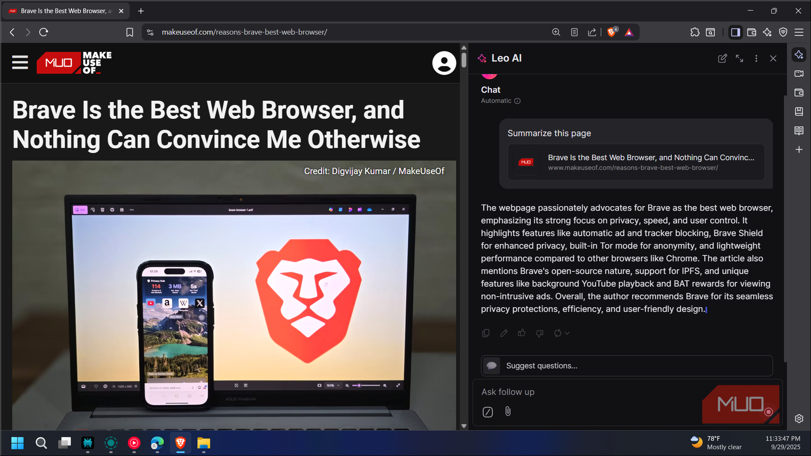Open Brave browser taskbar icon
Viewport: 811px width, 456px height.
click(180, 443)
